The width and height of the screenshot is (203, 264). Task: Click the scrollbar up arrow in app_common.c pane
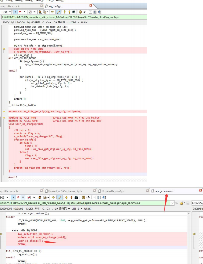pos(189,214)
